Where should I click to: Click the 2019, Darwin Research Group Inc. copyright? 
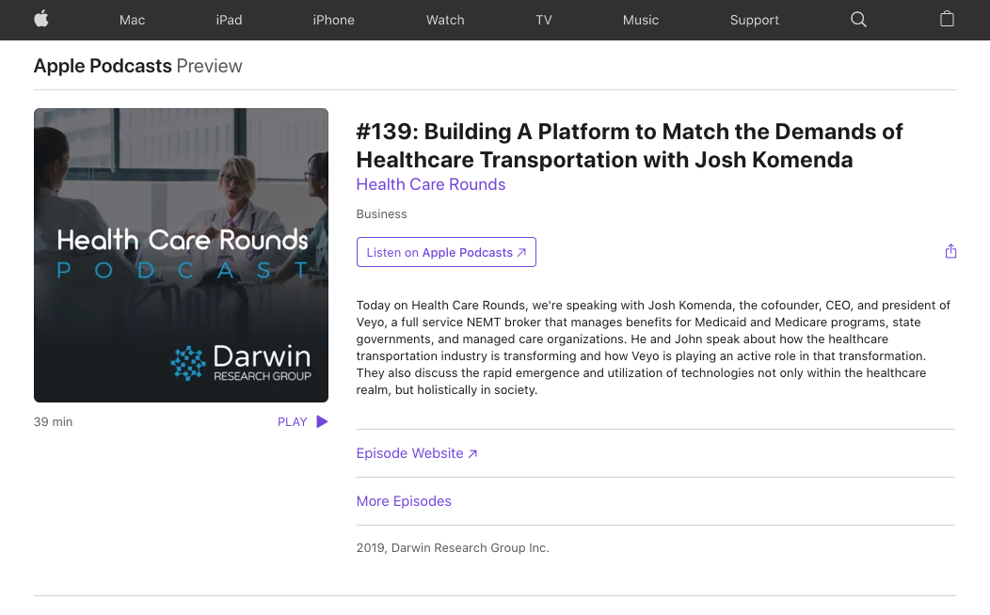click(x=453, y=548)
